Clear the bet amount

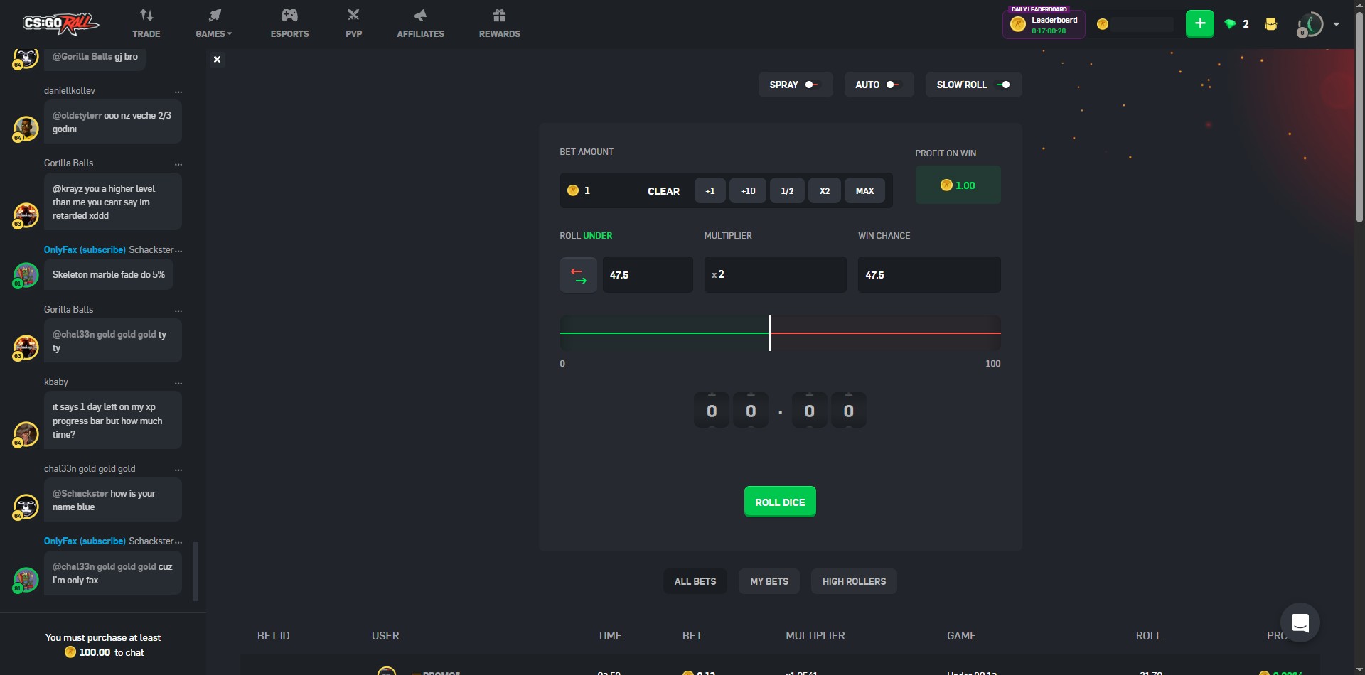click(x=663, y=191)
